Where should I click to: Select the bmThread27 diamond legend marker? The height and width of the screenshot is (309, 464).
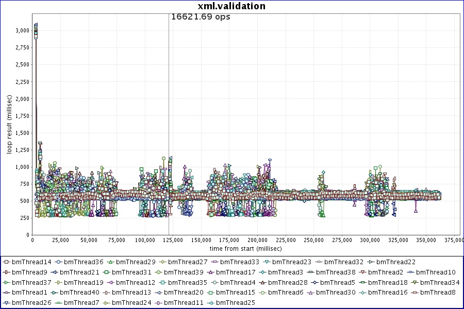click(163, 262)
